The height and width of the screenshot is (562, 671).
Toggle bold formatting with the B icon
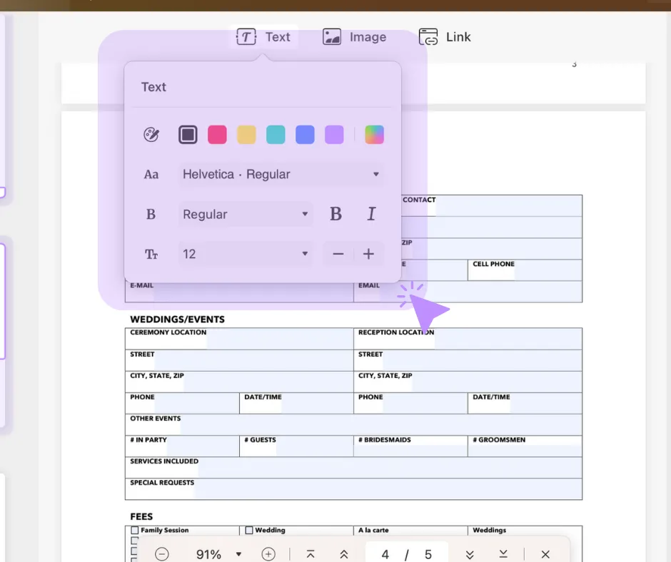335,214
